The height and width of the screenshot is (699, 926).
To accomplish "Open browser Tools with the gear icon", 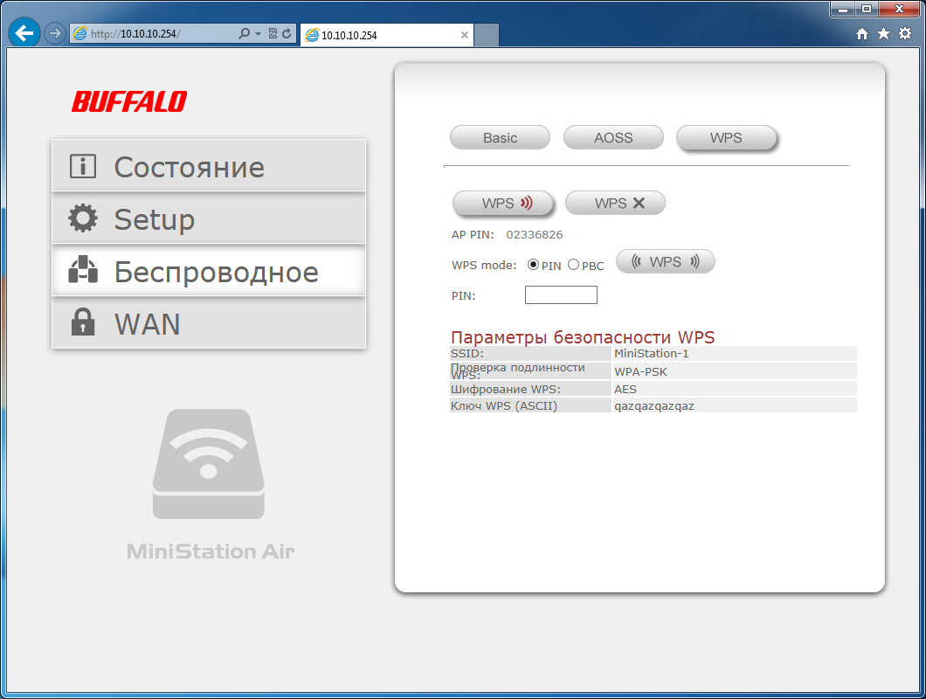I will coord(905,34).
